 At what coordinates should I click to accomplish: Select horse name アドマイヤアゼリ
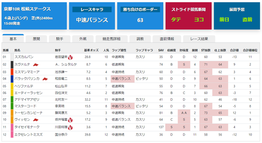coord(27,99)
